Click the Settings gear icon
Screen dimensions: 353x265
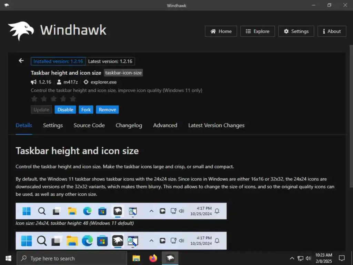coord(286,31)
